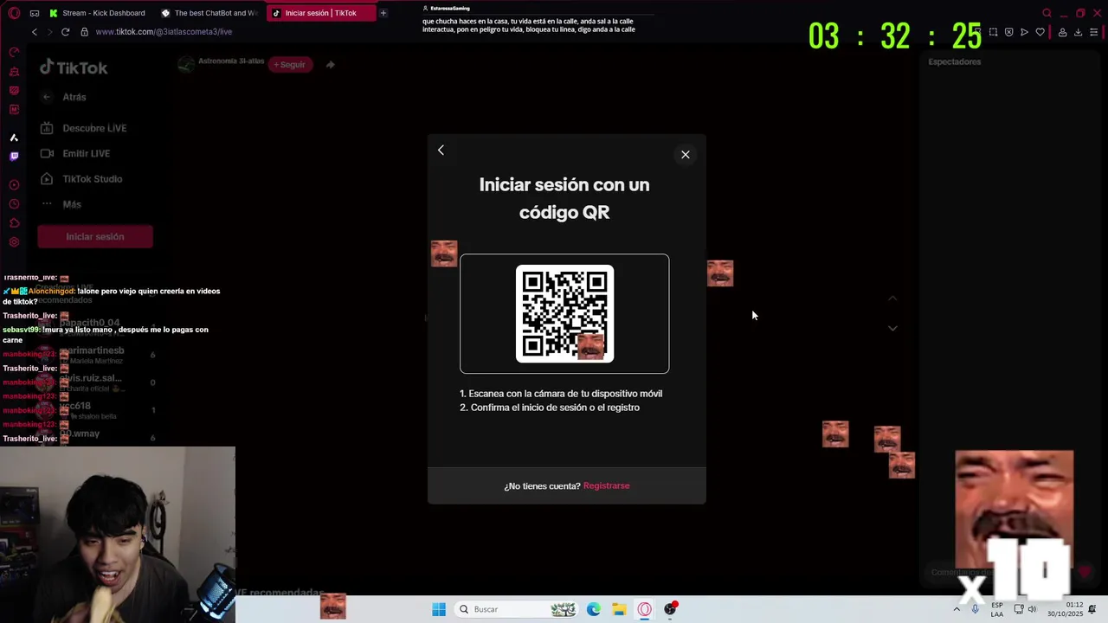Open settings gear in Opera sidebar
Screen dimensions: 1108x623
(14, 242)
